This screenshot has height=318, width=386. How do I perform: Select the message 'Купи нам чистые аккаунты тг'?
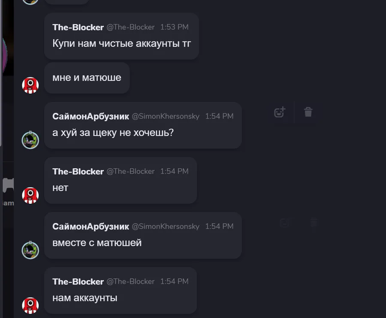coord(122,44)
